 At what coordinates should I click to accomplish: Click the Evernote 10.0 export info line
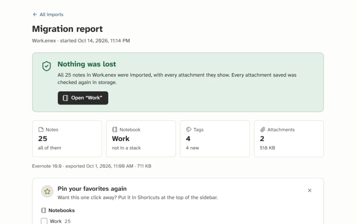tap(91, 166)
